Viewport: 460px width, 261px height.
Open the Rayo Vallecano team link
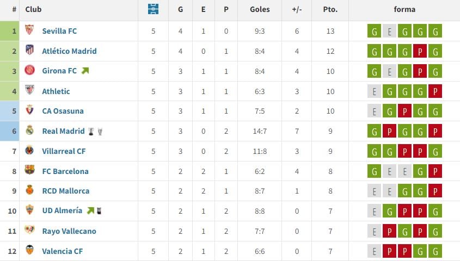coord(69,231)
